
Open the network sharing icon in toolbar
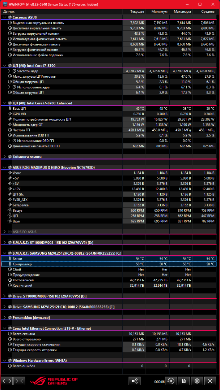point(135,381)
